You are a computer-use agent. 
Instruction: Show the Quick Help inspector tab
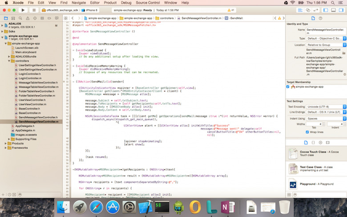320,18
